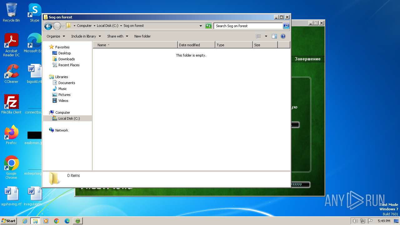Image resolution: width=400 pixels, height=225 pixels.
Task: Select the CCleaner desktop icon
Action: [x=11, y=74]
